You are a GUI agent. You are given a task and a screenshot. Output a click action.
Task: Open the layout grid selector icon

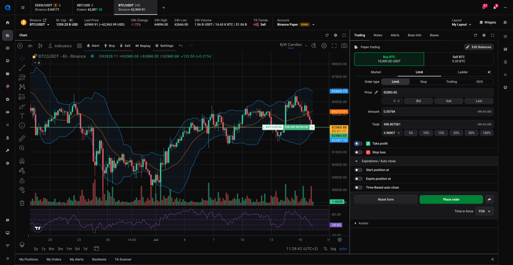tap(80, 46)
